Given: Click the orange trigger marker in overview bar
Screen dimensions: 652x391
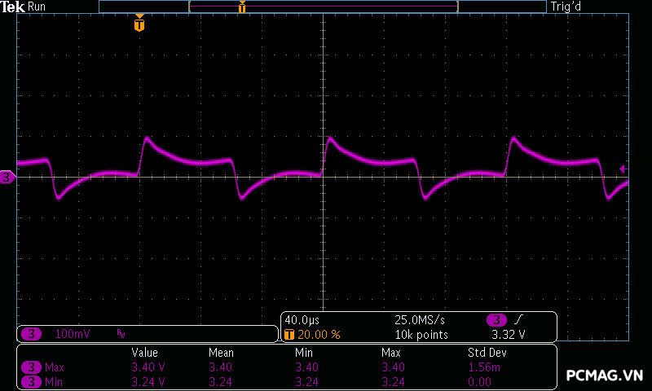Looking at the screenshot, I should 242,7.
